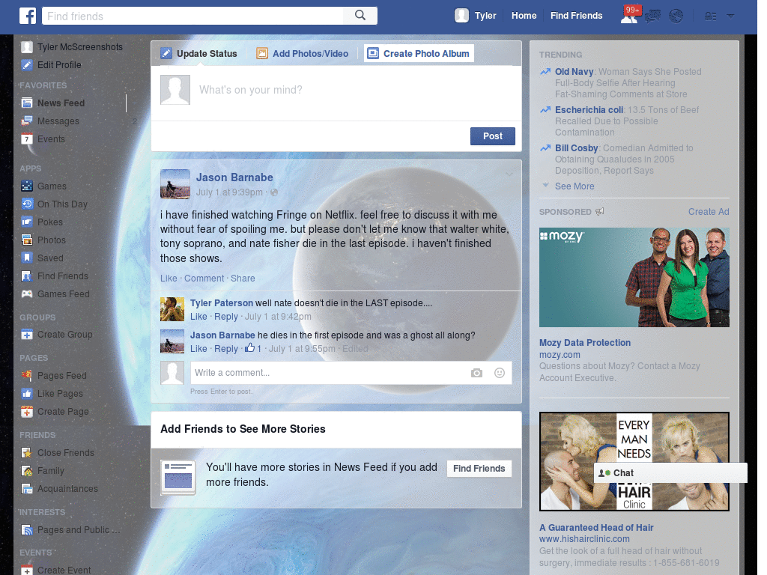
Task: Click the Photos sidebar icon
Action: pos(27,240)
